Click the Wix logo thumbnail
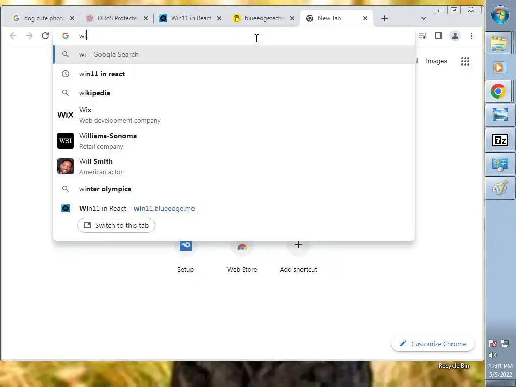The width and height of the screenshot is (516, 387). click(66, 115)
